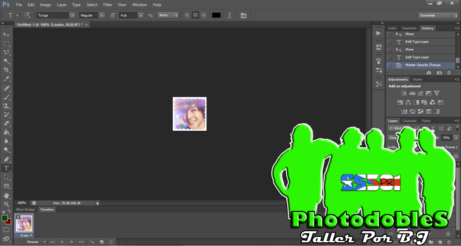The height and width of the screenshot is (246, 461).
Task: Toggle layer filtering switch in Layers panel
Action: pyautogui.click(x=457, y=129)
